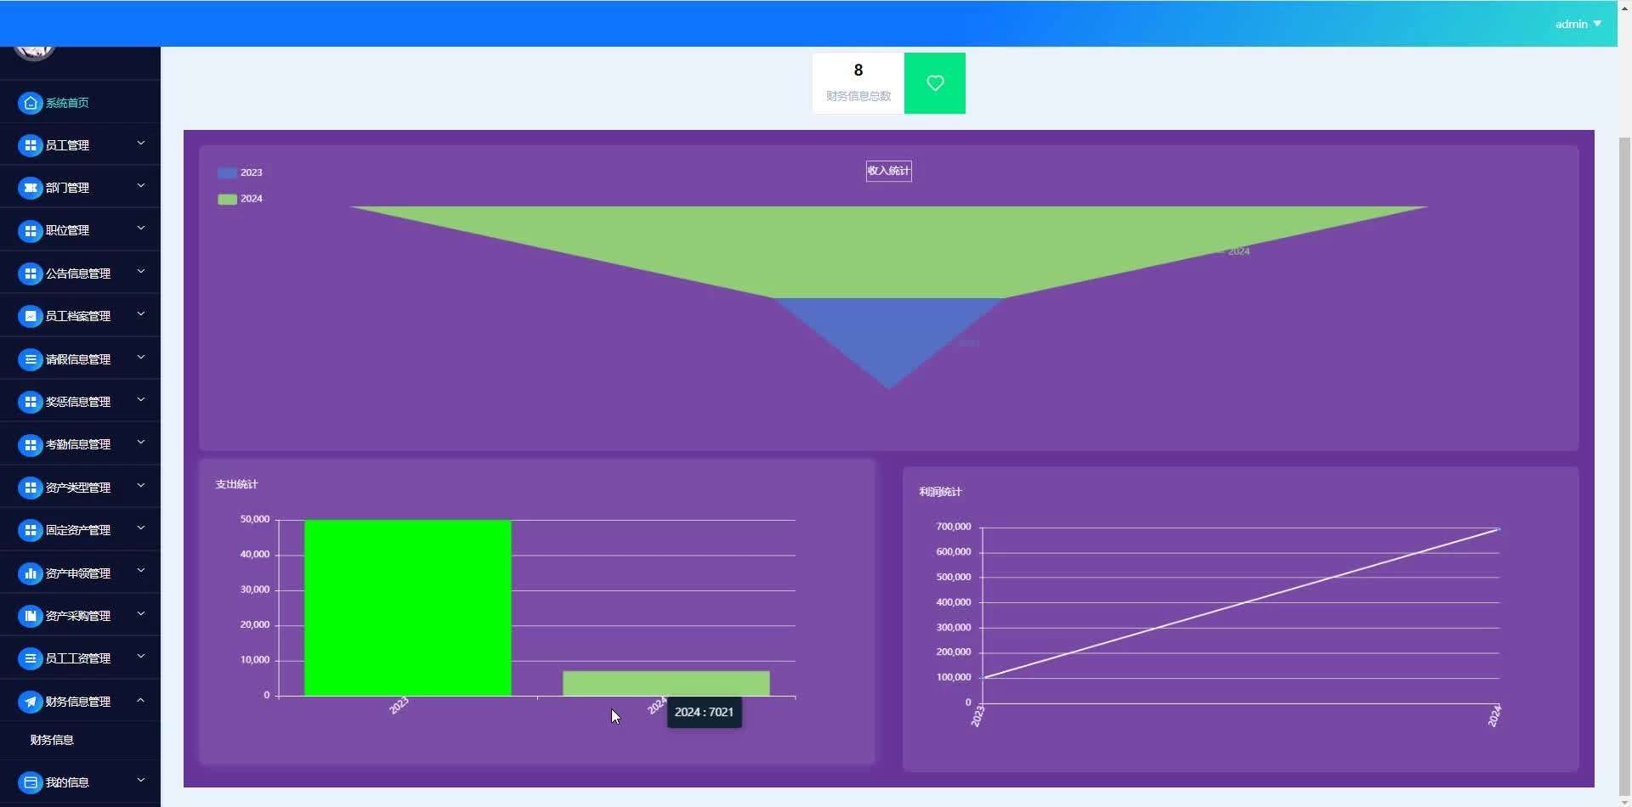Click the 收入统计 chart title
Screen dimensions: 1632x807
tap(889, 171)
